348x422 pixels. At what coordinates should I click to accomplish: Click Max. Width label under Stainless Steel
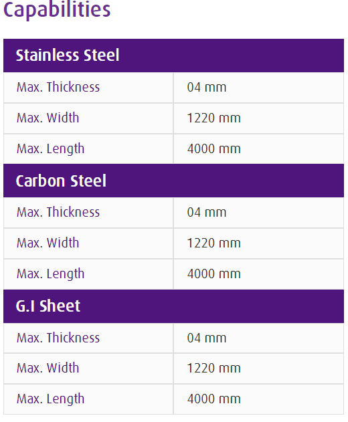[x=48, y=118]
